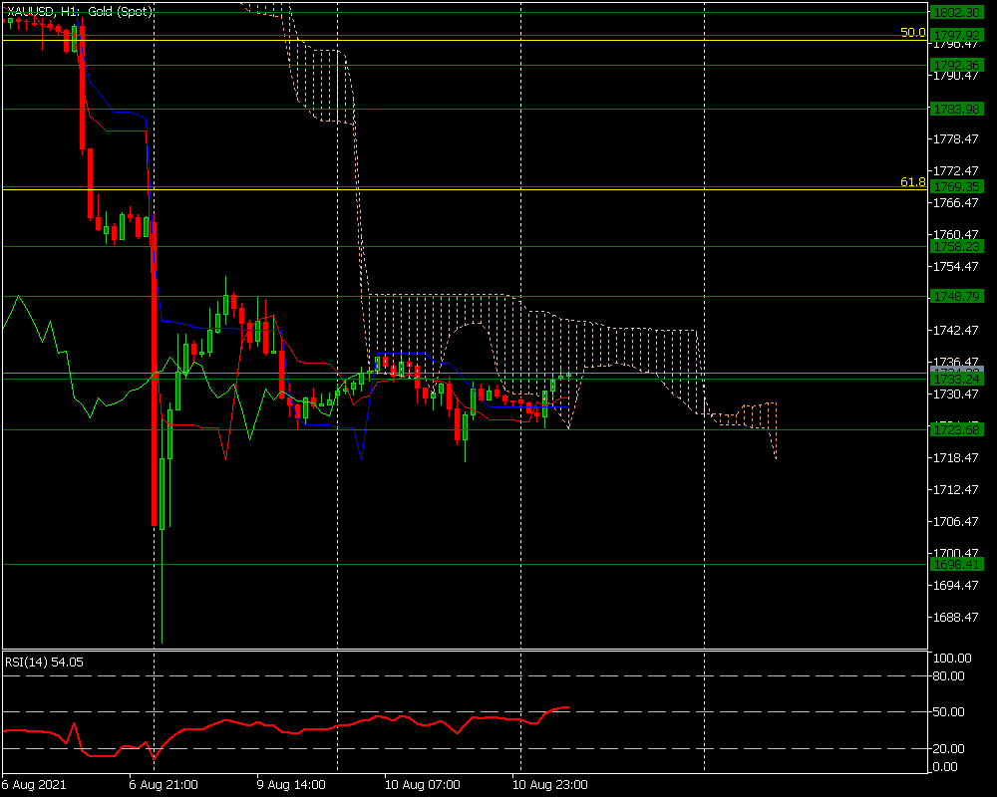Screen dimensions: 997x797
Task: Select the 1802.30 green price level label
Action: 956,12
